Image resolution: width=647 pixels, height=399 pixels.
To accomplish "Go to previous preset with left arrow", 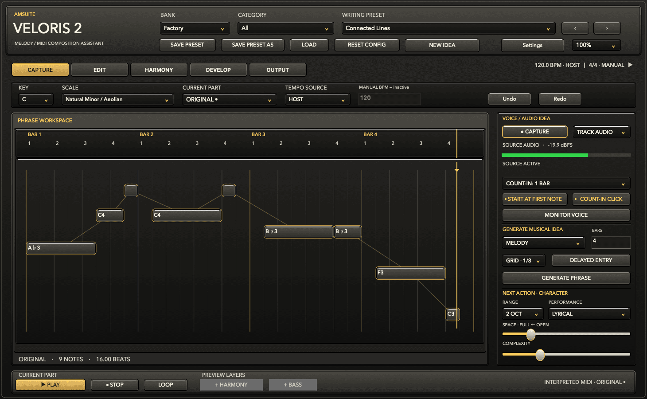I will [x=575, y=28].
